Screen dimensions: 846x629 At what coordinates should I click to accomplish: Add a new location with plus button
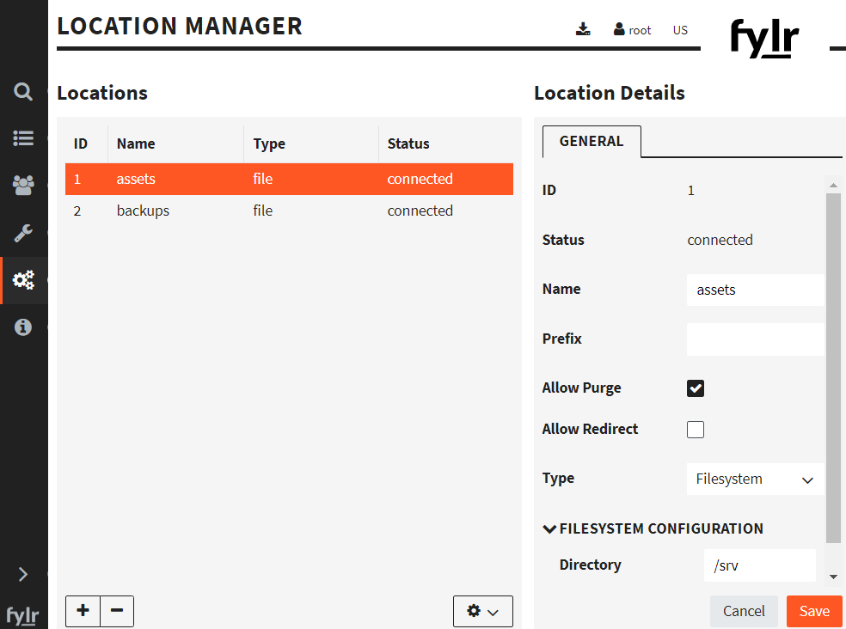click(83, 611)
